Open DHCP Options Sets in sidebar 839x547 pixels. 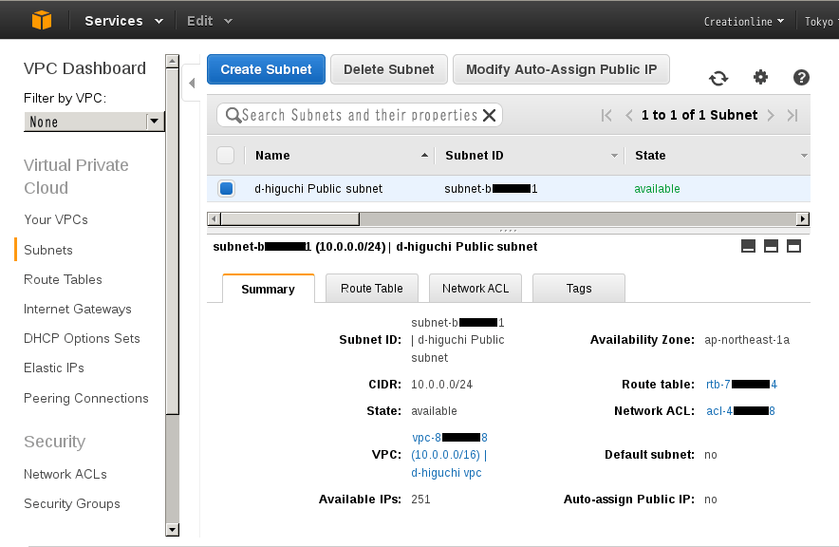[82, 338]
